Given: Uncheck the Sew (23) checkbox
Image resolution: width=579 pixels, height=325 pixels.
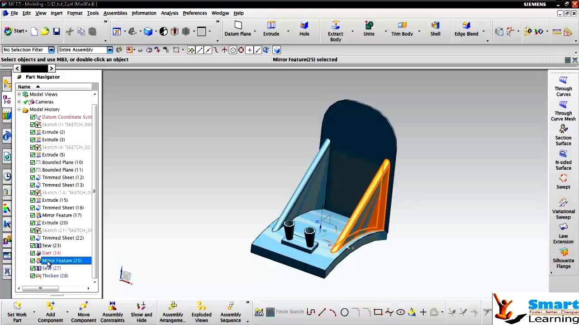Looking at the screenshot, I should (33, 246).
